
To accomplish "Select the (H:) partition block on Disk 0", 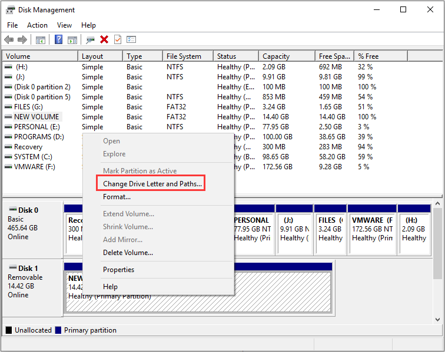I will [414, 230].
